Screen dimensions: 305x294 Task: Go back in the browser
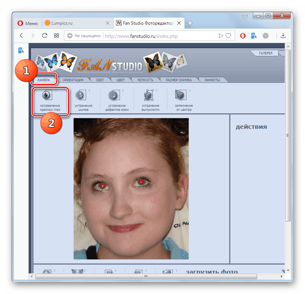[x=21, y=36]
